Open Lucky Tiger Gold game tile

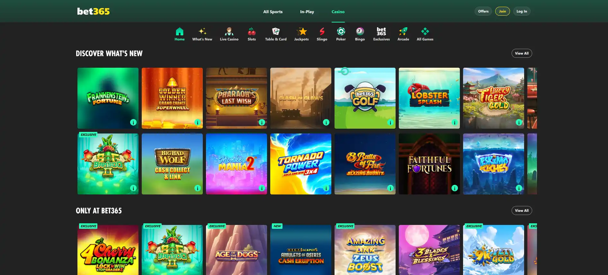click(x=494, y=98)
